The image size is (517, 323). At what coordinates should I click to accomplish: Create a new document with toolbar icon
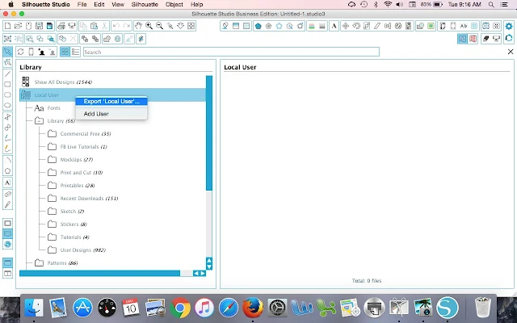[x=7, y=26]
